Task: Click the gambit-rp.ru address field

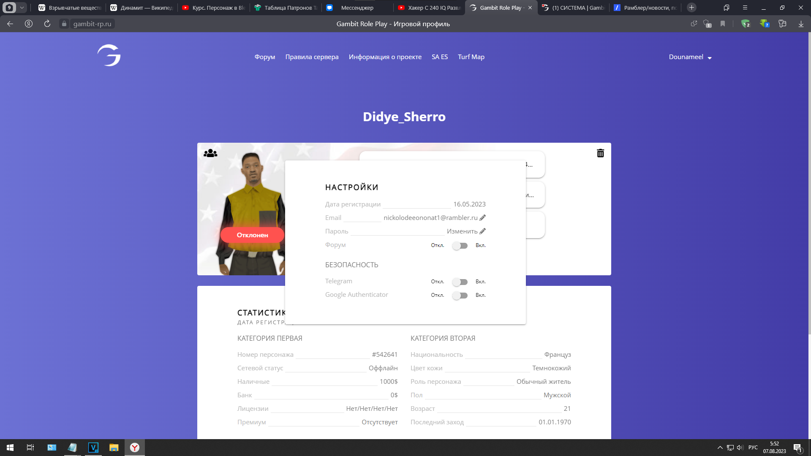Action: pyautogui.click(x=92, y=24)
